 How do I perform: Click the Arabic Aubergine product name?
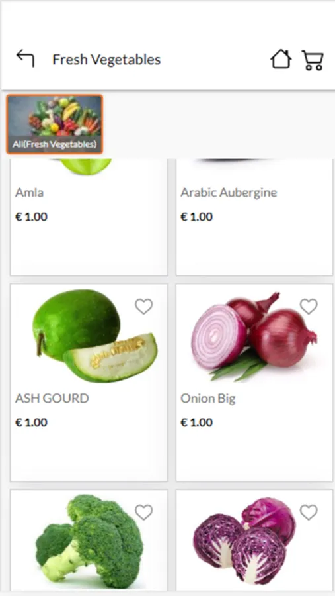coord(229,193)
